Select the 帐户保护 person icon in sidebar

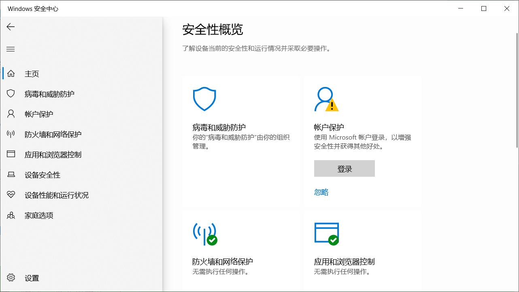pos(11,114)
